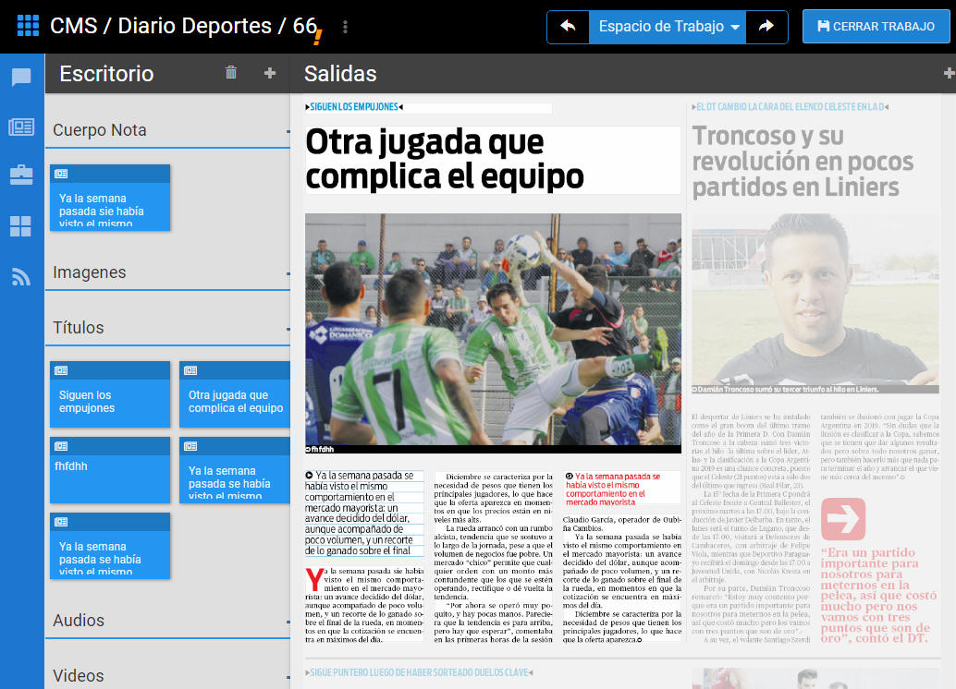Open the three-dot options menu in header
This screenshot has height=689, width=956.
coord(345,27)
